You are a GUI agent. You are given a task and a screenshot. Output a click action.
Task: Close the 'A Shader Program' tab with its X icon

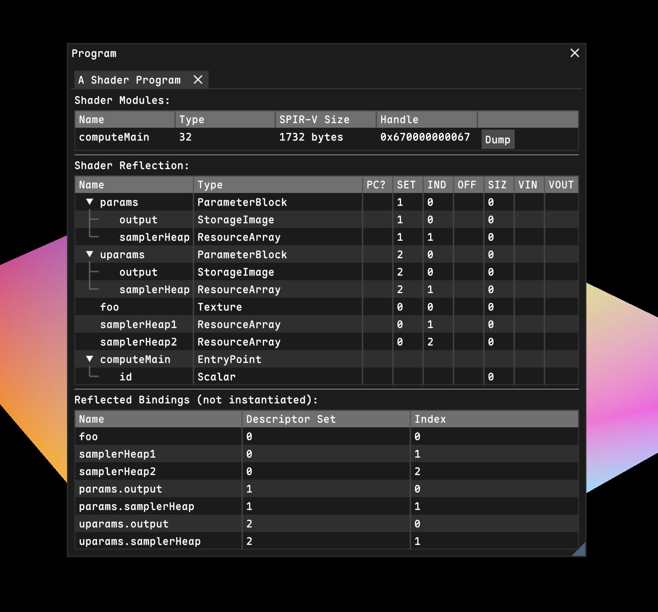coord(198,79)
